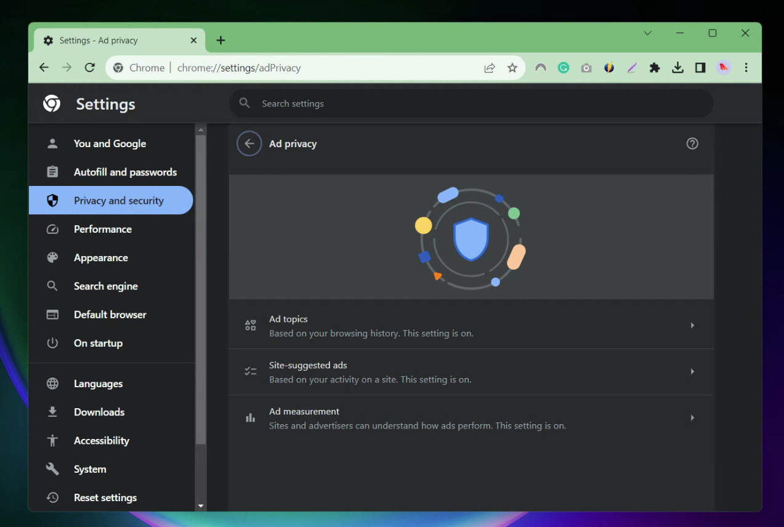
Task: Click the Search settings field
Action: 471,103
